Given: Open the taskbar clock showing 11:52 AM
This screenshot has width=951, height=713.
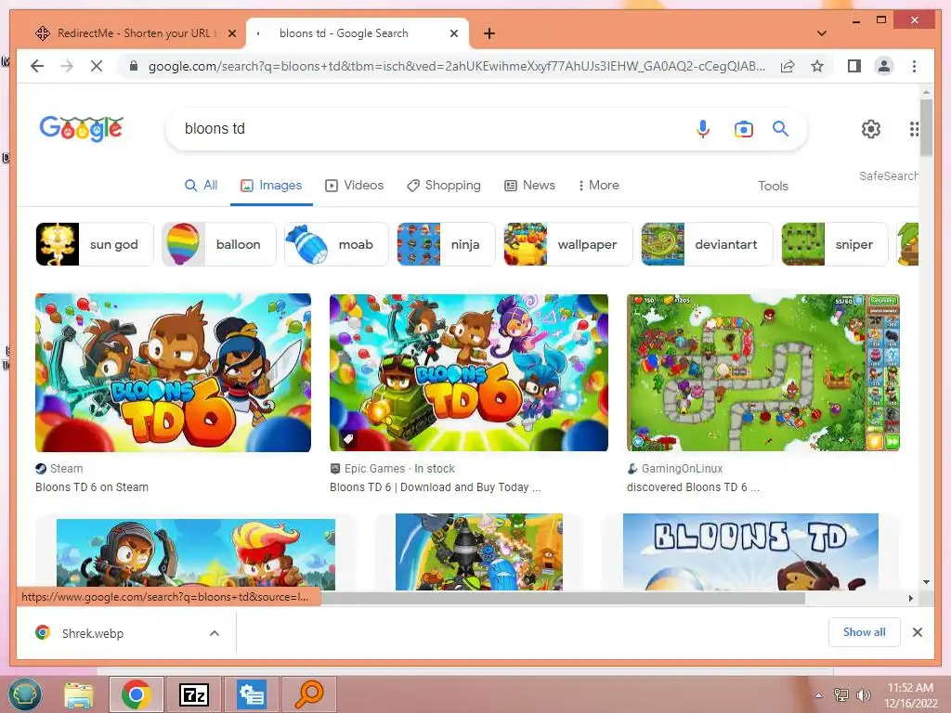Looking at the screenshot, I should coord(910,695).
